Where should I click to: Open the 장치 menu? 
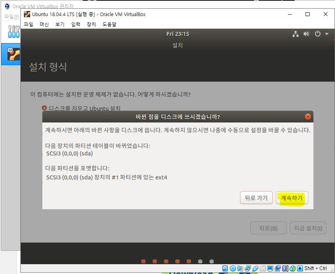(x=91, y=24)
